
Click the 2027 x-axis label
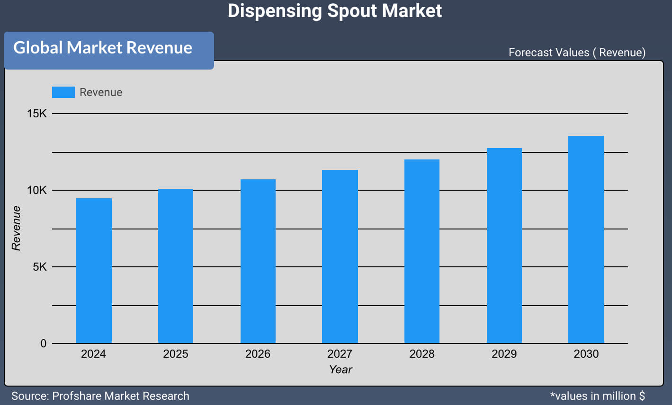[340, 354]
